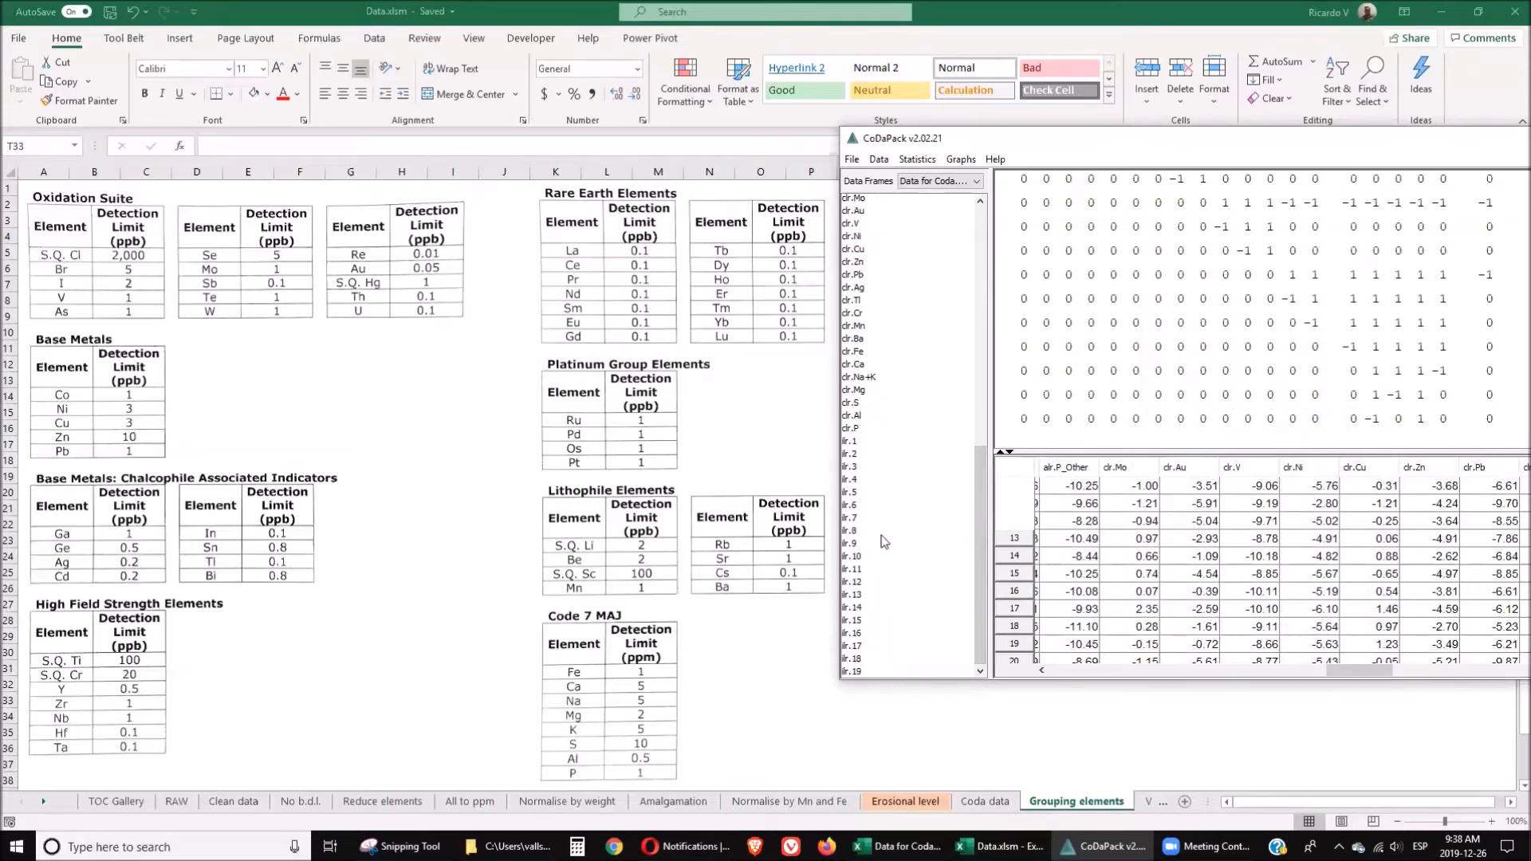
Task: Click the Delete cells icon
Action: [1180, 68]
